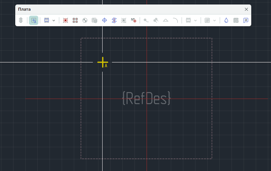271x171 pixels.
Task: Click the gray dimension tool button
Action: click(x=189, y=20)
